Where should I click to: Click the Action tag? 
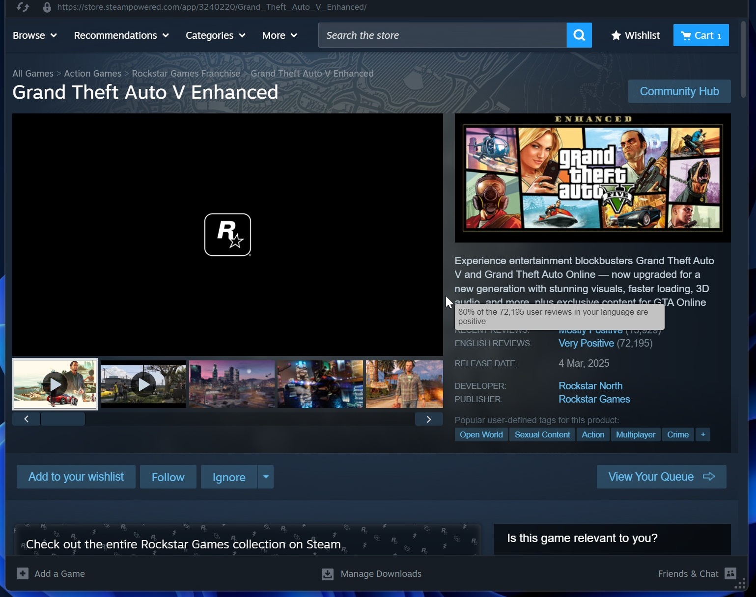[593, 434]
